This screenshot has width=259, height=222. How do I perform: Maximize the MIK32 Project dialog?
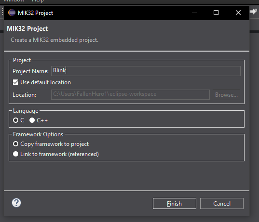(216, 13)
